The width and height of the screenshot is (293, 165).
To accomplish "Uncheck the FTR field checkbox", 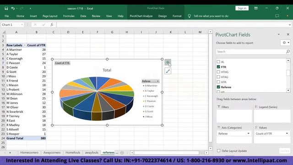I will 218,67.
